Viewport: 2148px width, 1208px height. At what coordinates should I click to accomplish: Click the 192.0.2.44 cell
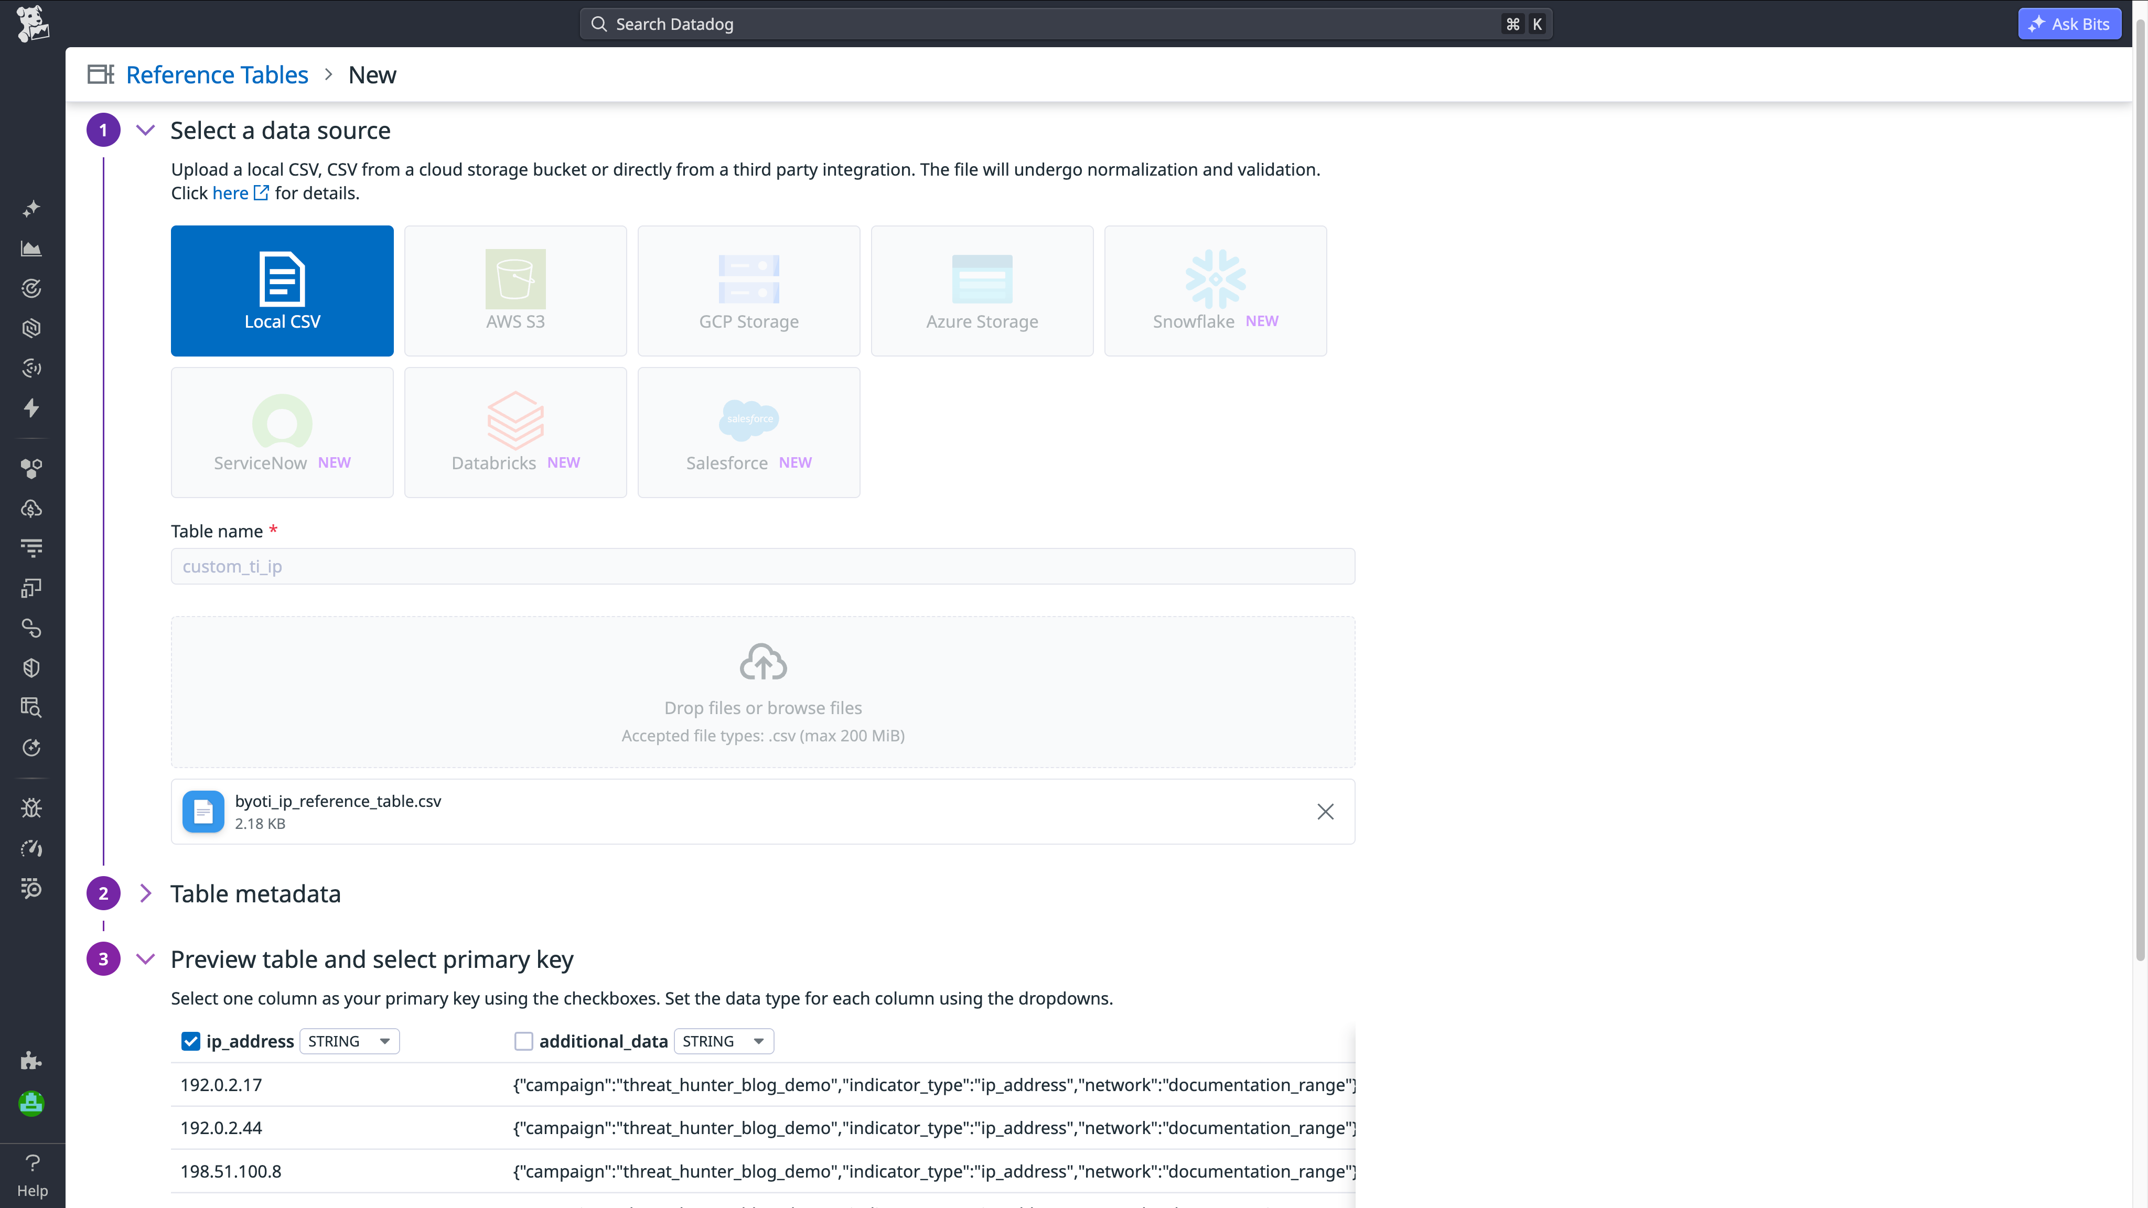click(x=221, y=1128)
